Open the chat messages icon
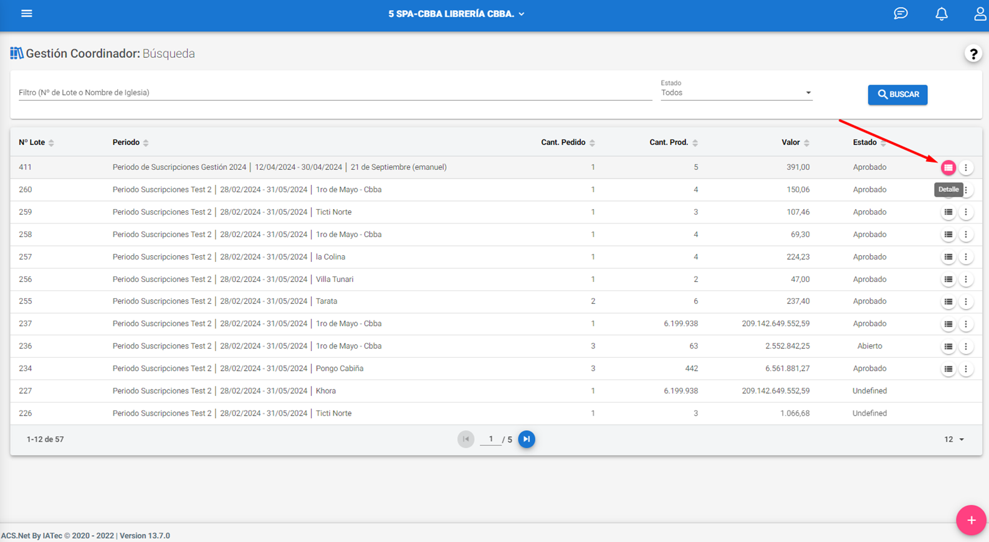Viewport: 989px width, 542px height. (901, 14)
